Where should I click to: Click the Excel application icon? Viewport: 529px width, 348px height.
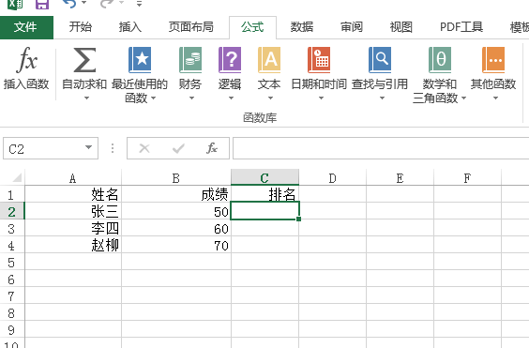(15, 4)
